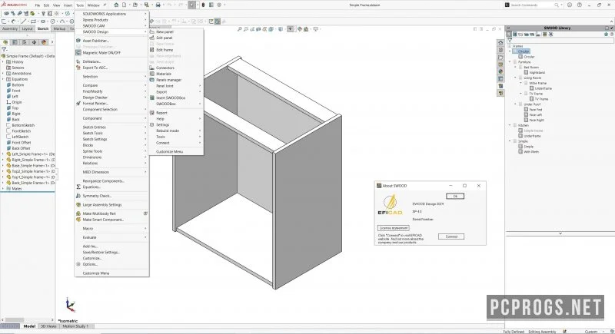This screenshot has width=615, height=334.
Task: Collapse the Kitchen folder in SWOOD Library
Action: pyautogui.click(x=510, y=125)
